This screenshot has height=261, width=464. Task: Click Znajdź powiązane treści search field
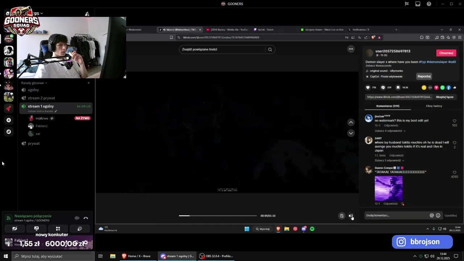[x=222, y=49]
